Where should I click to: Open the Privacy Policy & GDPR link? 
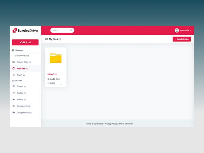click(114, 124)
